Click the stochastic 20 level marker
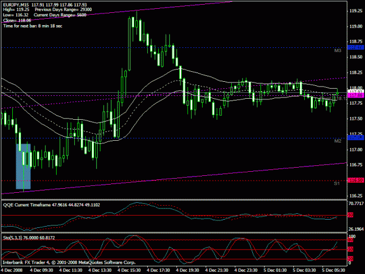Viewport: 365px width, 274px height. click(351, 259)
